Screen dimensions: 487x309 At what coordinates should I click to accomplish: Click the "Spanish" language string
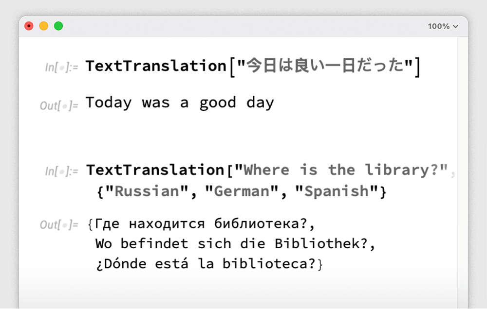(x=337, y=191)
